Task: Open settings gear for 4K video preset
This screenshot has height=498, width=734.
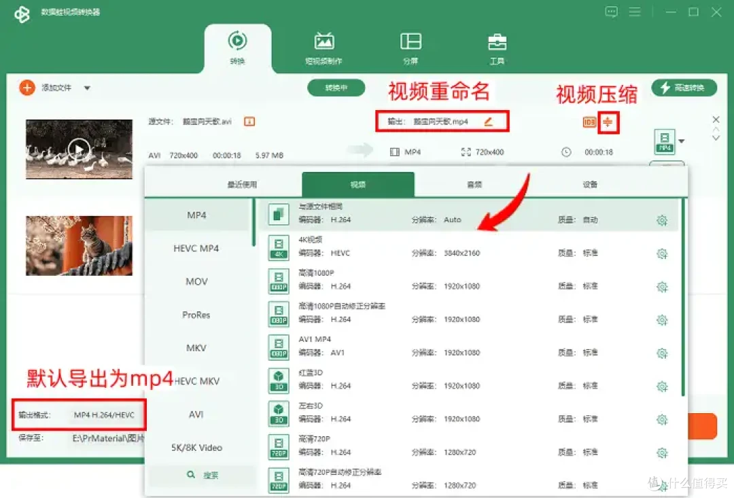Action: [x=662, y=253]
